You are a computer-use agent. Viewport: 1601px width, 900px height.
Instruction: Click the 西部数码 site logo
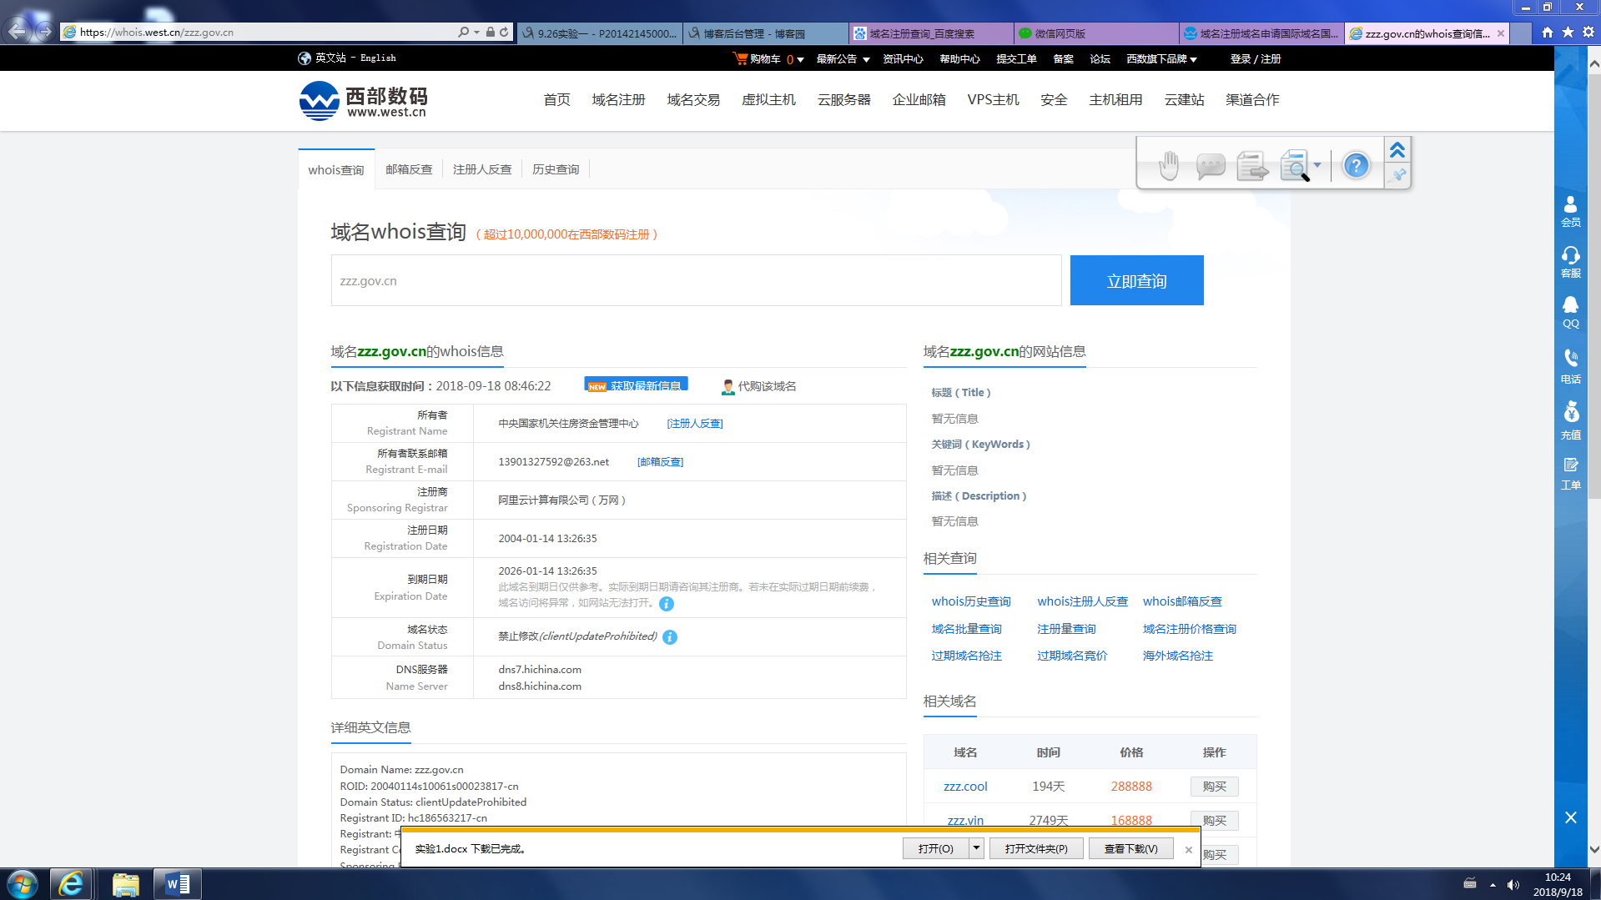[364, 101]
